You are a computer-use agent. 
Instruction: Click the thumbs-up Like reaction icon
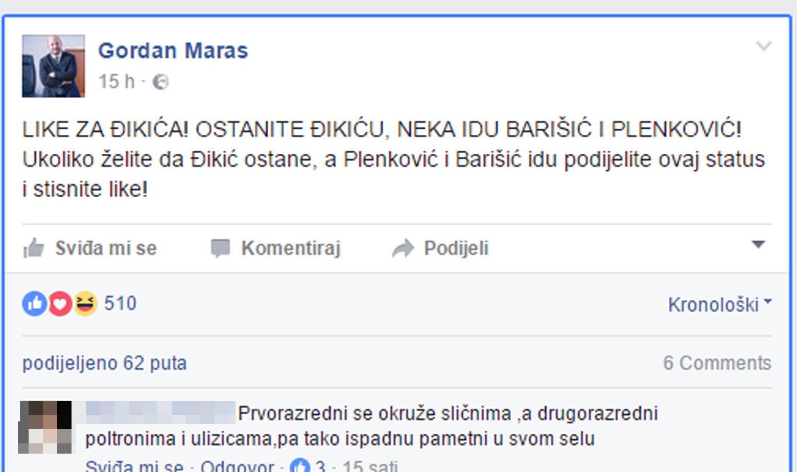point(34,303)
